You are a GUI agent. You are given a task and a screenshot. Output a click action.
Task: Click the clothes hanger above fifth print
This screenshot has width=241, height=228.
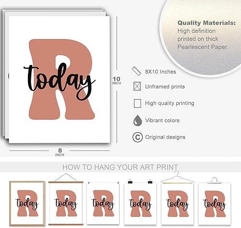point(177,177)
